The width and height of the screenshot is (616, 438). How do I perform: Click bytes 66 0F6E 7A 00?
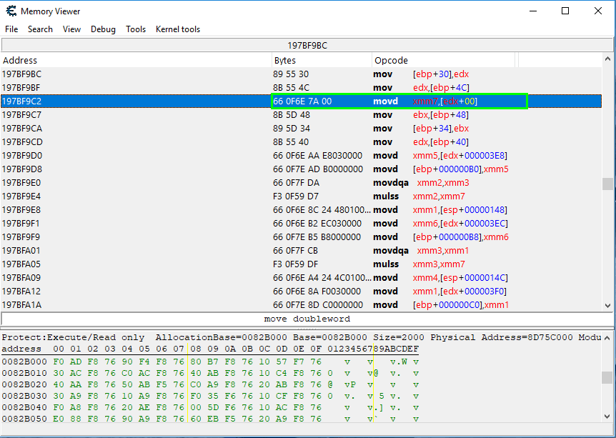coord(302,101)
